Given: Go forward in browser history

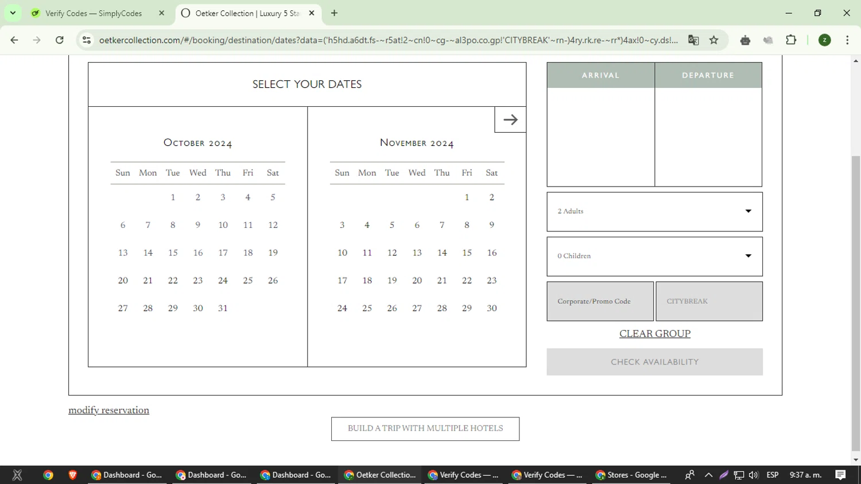Looking at the screenshot, I should [x=37, y=40].
